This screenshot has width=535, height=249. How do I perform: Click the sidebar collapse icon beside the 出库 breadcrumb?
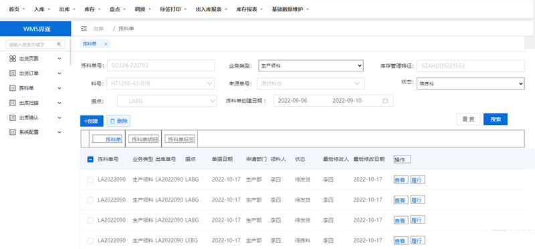(x=84, y=29)
